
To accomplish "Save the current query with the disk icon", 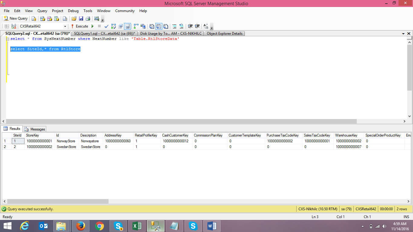I will coord(81,18).
